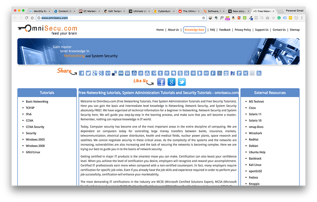Open the Feedback navigation link
The image size is (317, 202).
pos(225,30)
